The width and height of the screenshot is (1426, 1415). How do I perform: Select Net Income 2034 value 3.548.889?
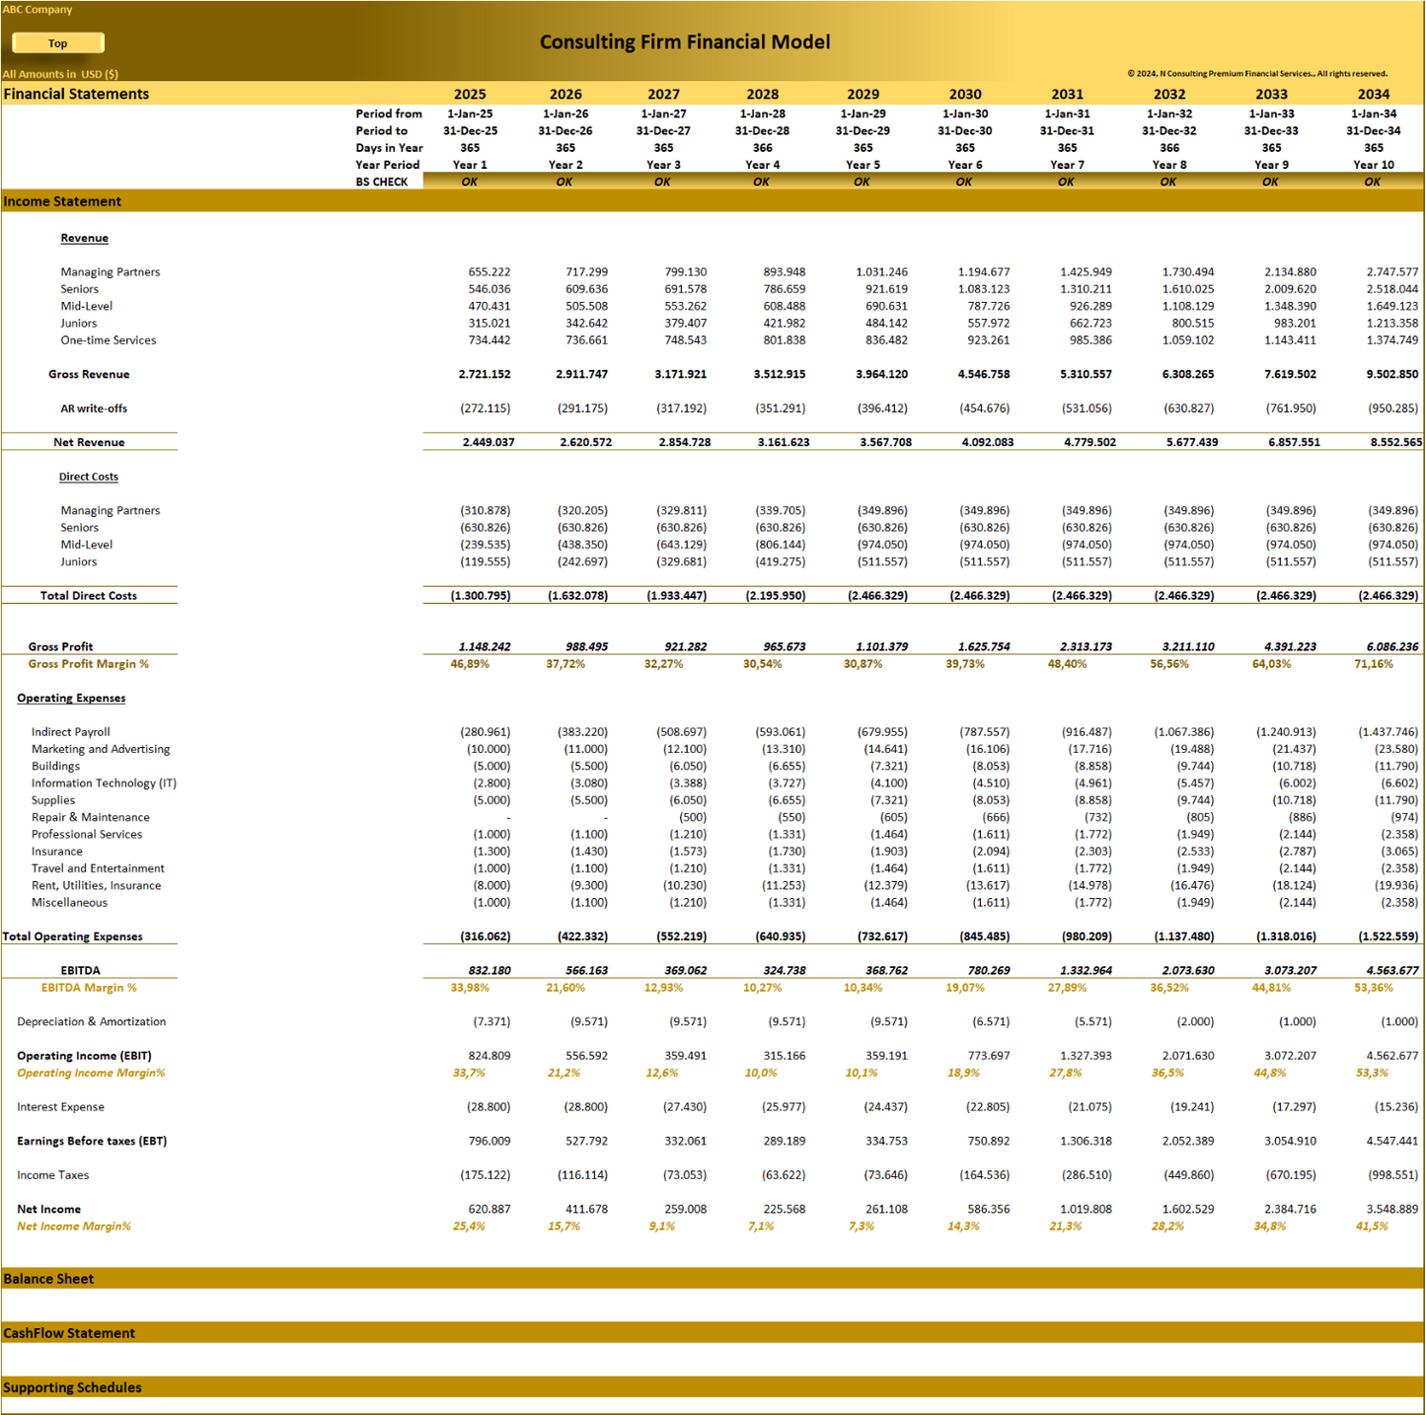(x=1392, y=1210)
